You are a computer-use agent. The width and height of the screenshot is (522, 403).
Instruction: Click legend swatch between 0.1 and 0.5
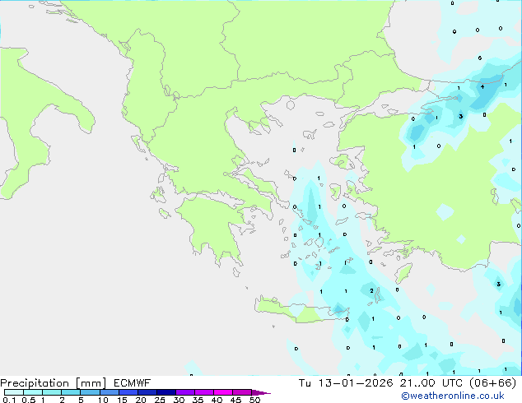click(x=14, y=392)
